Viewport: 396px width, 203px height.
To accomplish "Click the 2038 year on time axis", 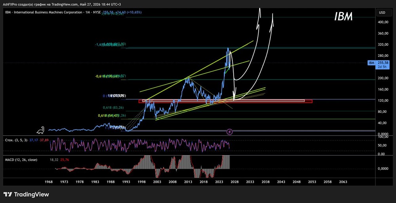I will click(x=265, y=182).
